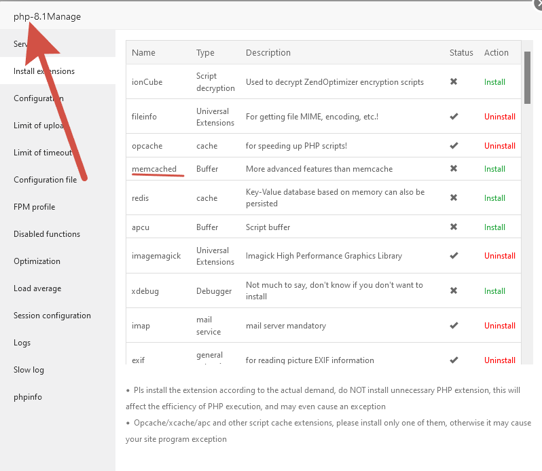Open the FPM profile tab

coord(34,207)
